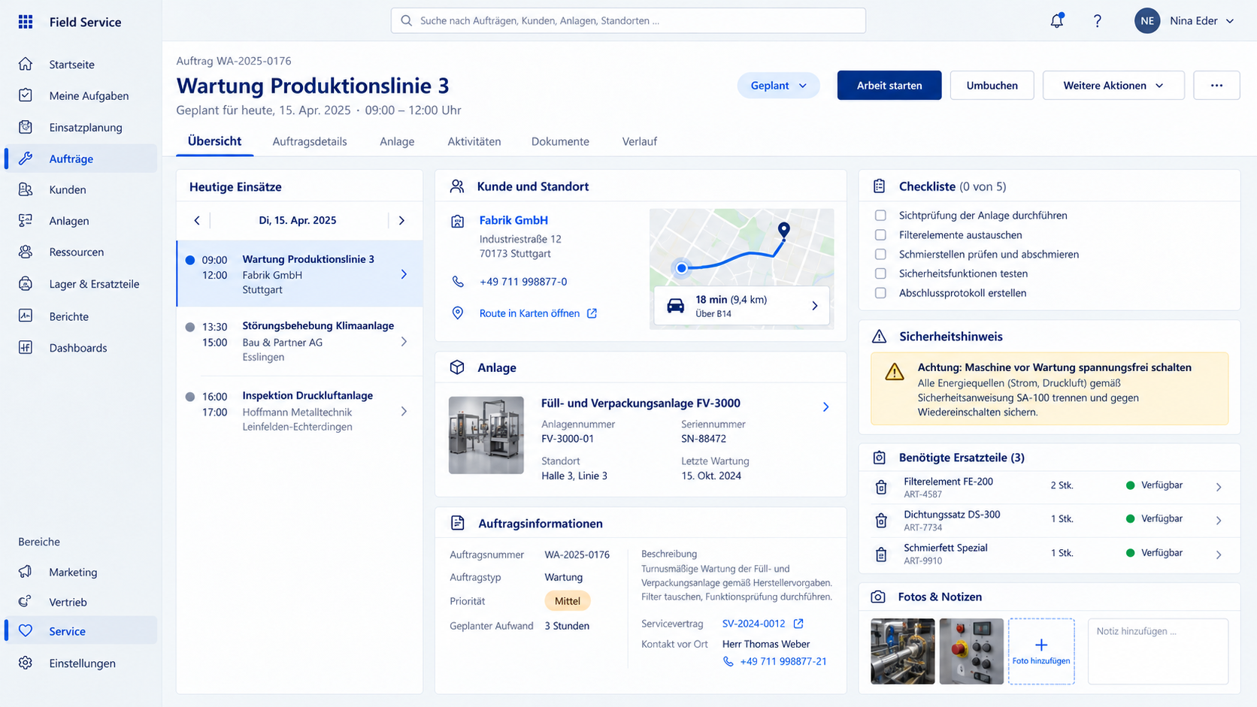The image size is (1257, 707).
Task: Open the Geplant status dropdown
Action: tap(778, 86)
